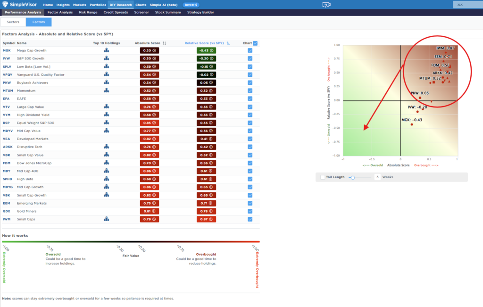Click the help tutorial icon in header
Screen dimensions: 483x307
pos(326,5)
